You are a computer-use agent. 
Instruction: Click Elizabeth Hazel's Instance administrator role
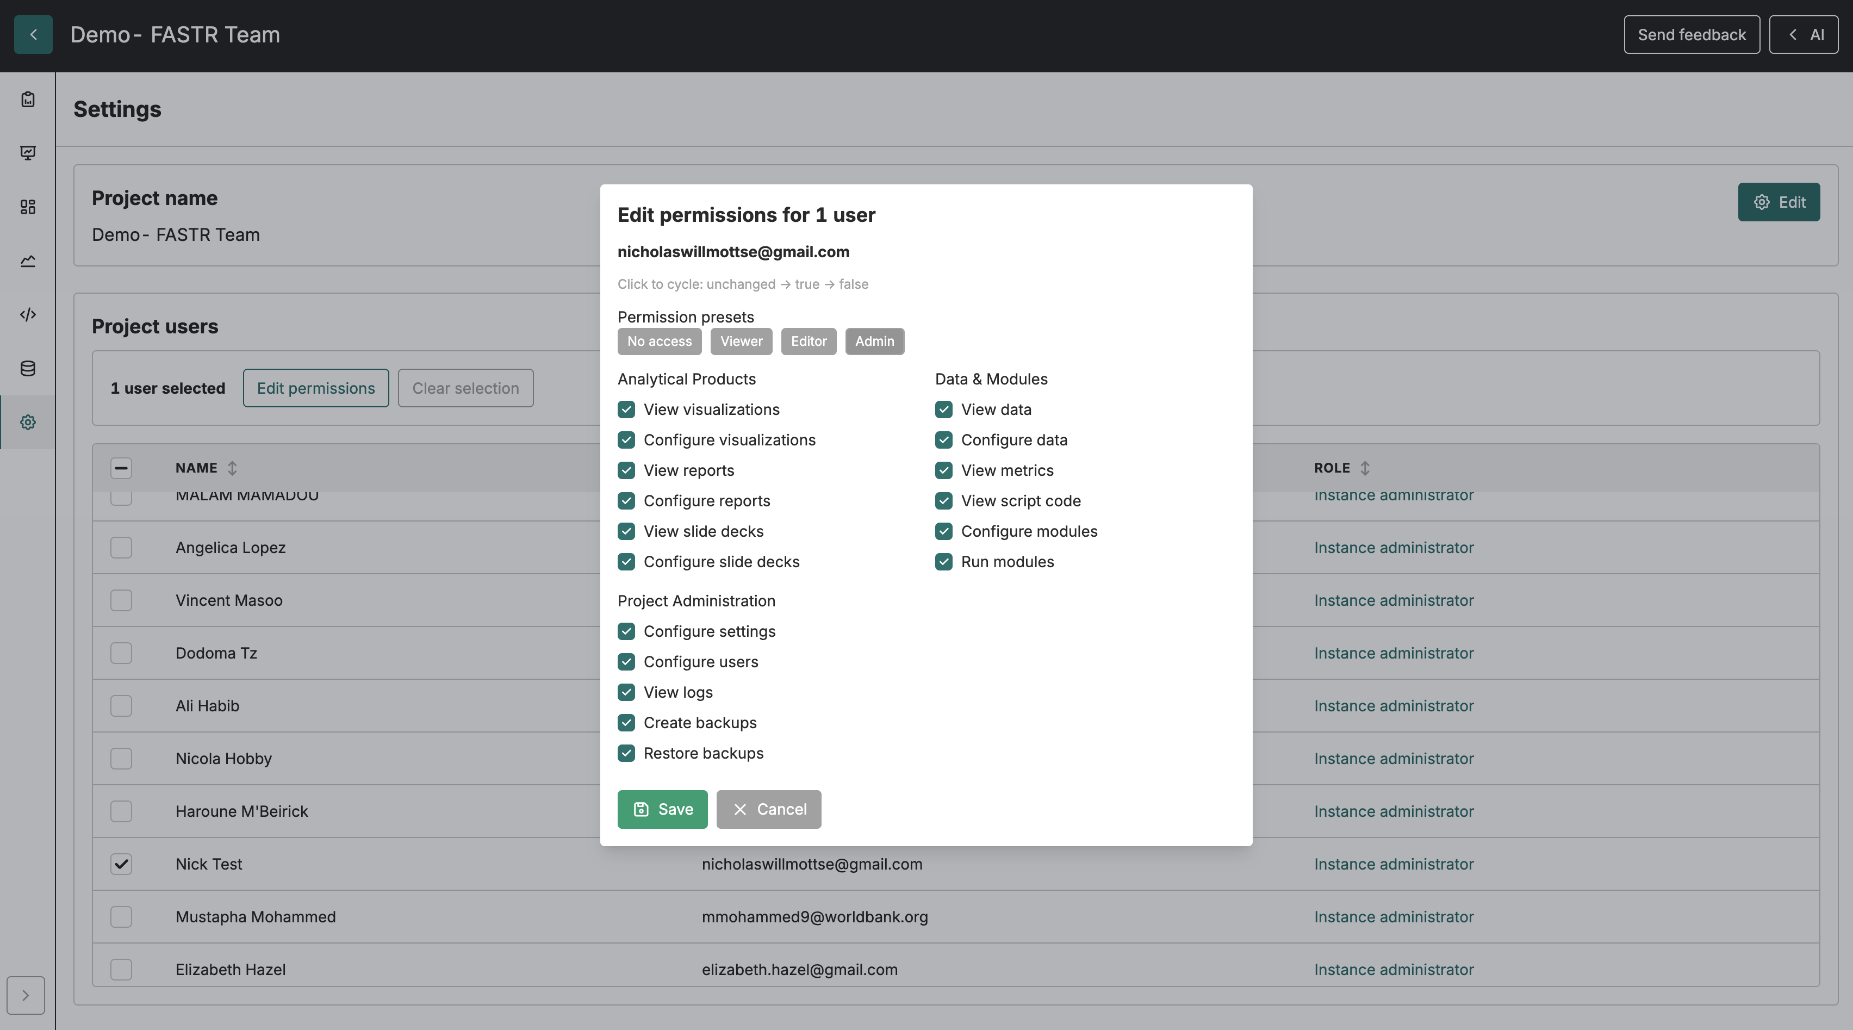coord(1394,970)
